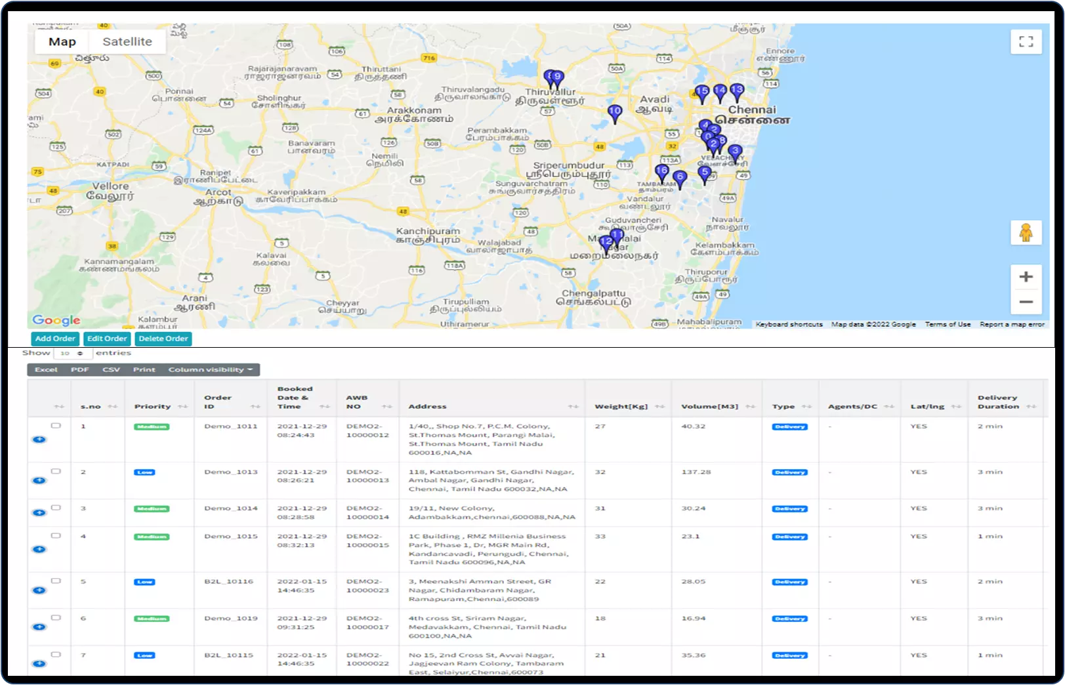Image resolution: width=1065 pixels, height=685 pixels.
Task: Tick checkbox for order Demo_1011
Action: click(56, 426)
